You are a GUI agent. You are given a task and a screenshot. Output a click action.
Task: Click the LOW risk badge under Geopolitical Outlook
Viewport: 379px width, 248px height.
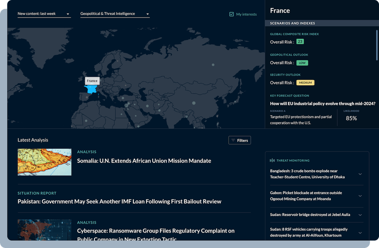(x=302, y=63)
